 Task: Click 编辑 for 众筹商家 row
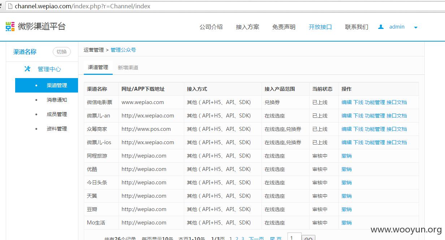pos(347,129)
